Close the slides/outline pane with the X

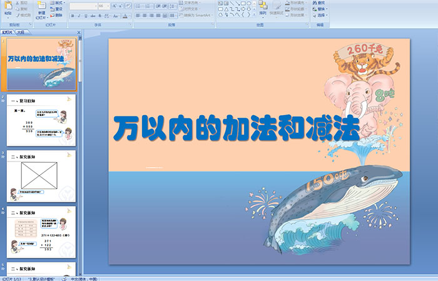coord(79,33)
